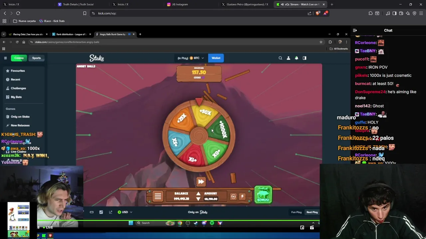Image resolution: width=426 pixels, height=239 pixels.
Task: Open Challenges in Stake sidebar
Action: pyautogui.click(x=16, y=88)
